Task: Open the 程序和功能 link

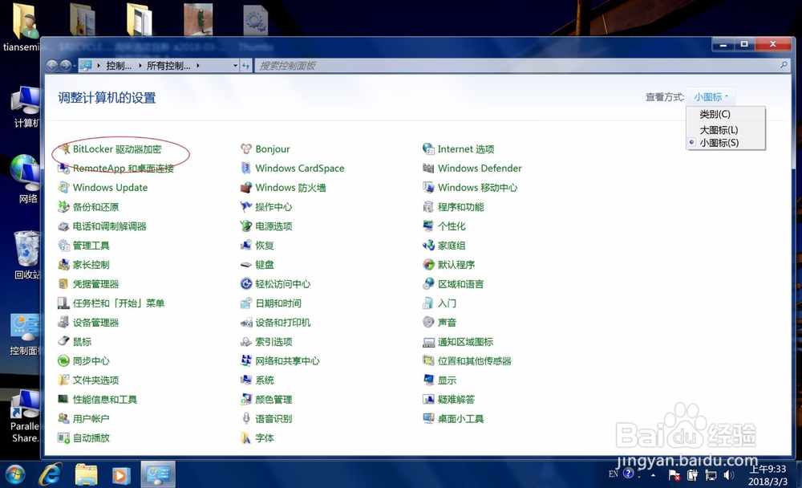Action: pos(461,207)
